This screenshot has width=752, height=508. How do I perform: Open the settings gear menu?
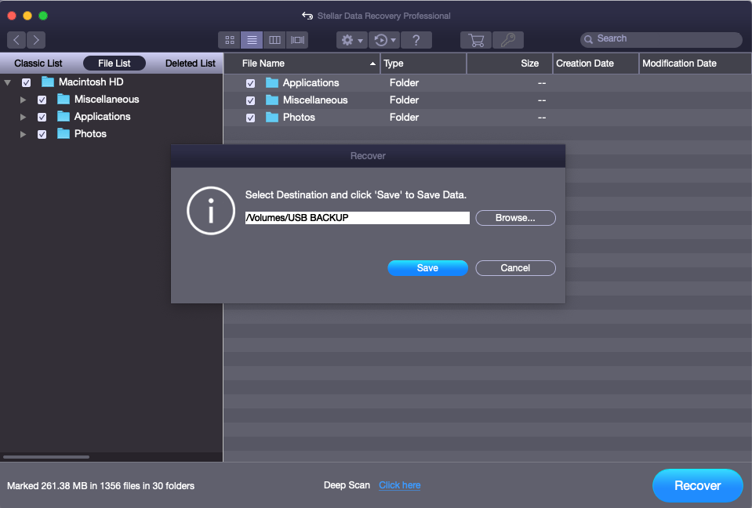(x=351, y=40)
